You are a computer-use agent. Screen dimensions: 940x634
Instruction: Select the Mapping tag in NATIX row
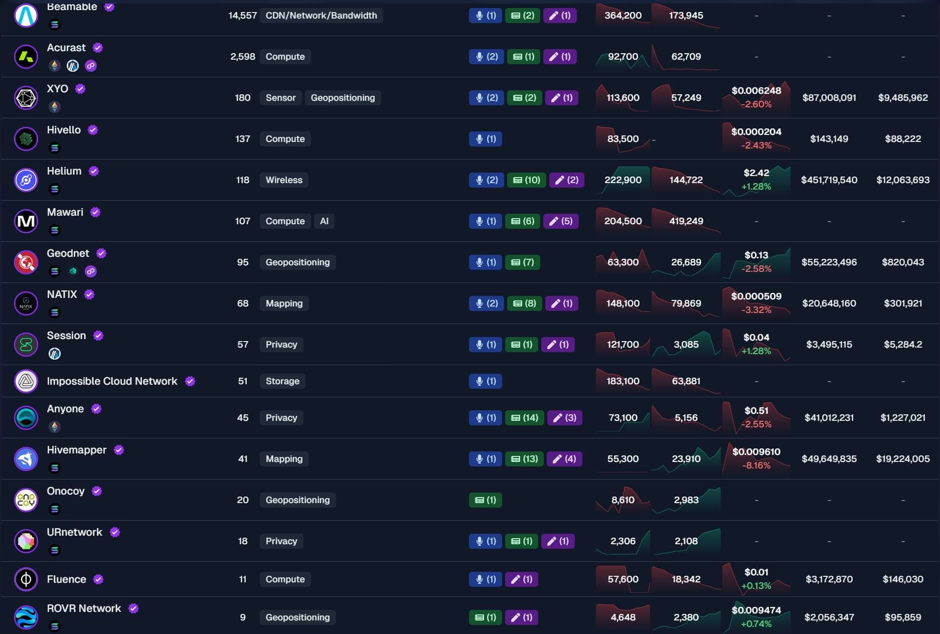284,303
